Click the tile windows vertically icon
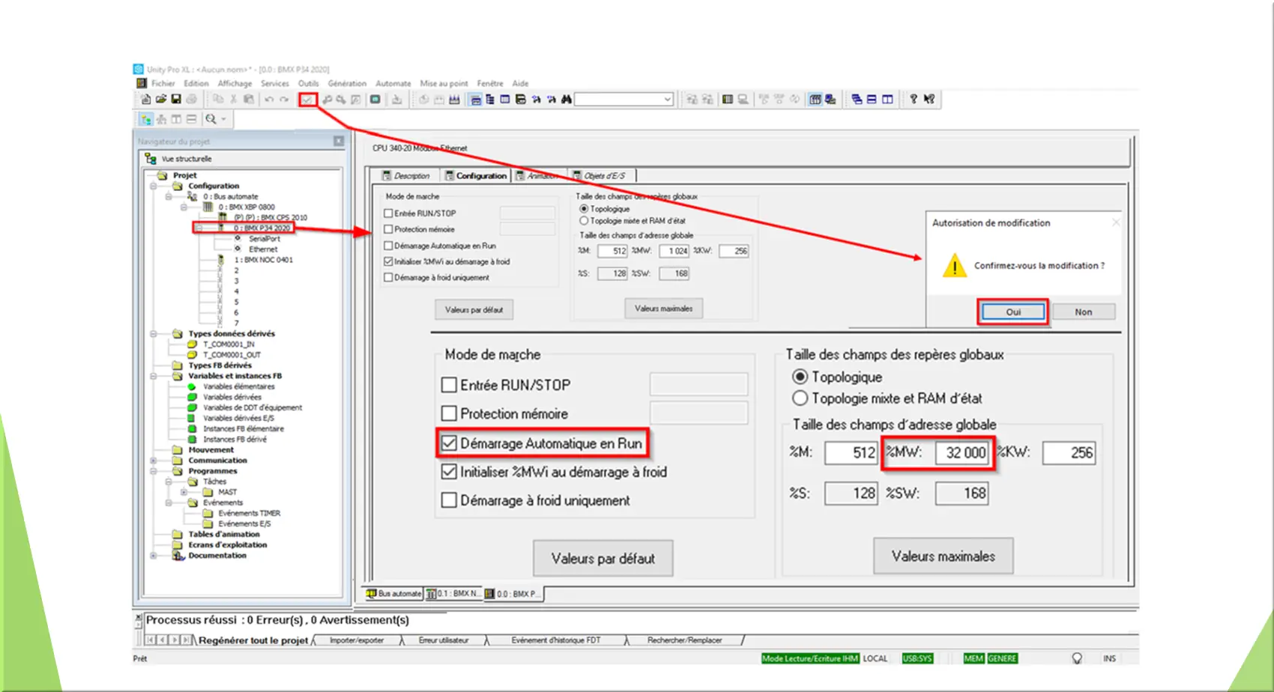1274x692 pixels. [x=887, y=99]
